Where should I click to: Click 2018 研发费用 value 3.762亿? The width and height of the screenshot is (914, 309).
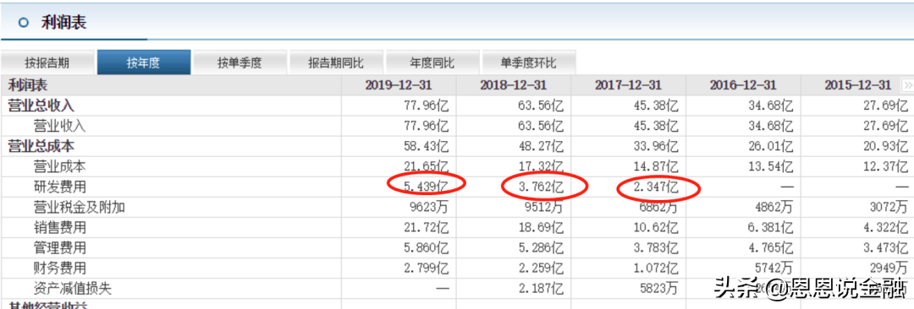(540, 187)
